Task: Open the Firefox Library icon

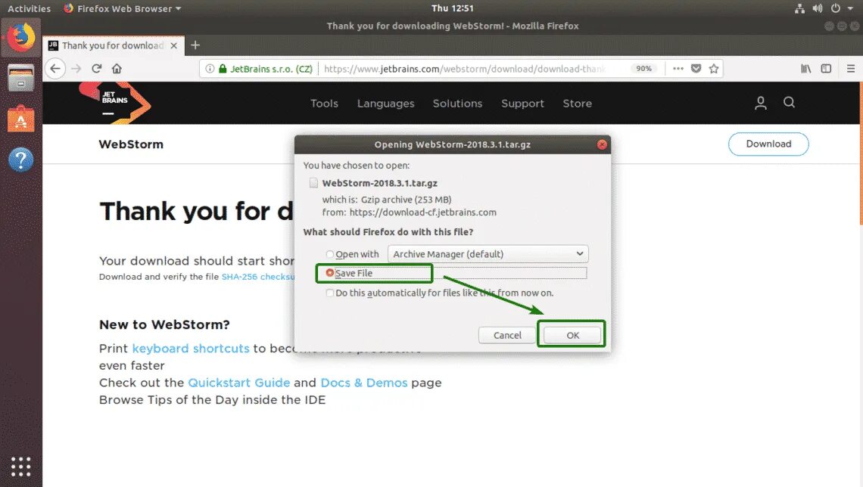Action: [805, 69]
